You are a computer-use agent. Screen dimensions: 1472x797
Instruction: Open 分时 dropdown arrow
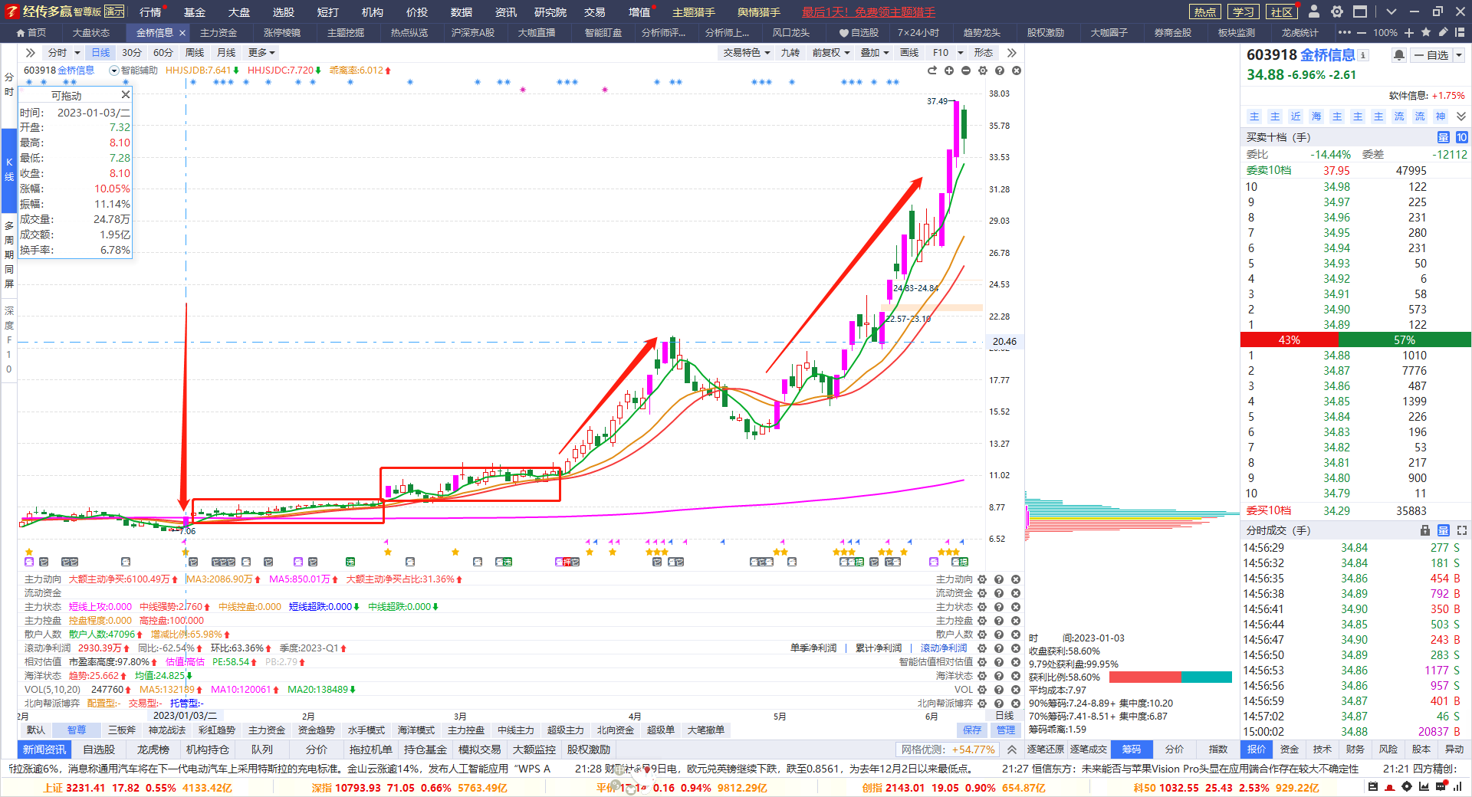tap(77, 53)
